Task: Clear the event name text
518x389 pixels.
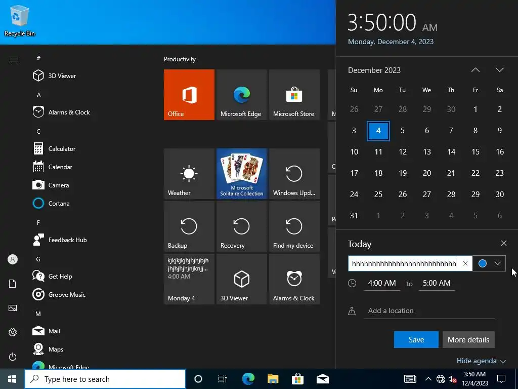Action: [x=465, y=263]
